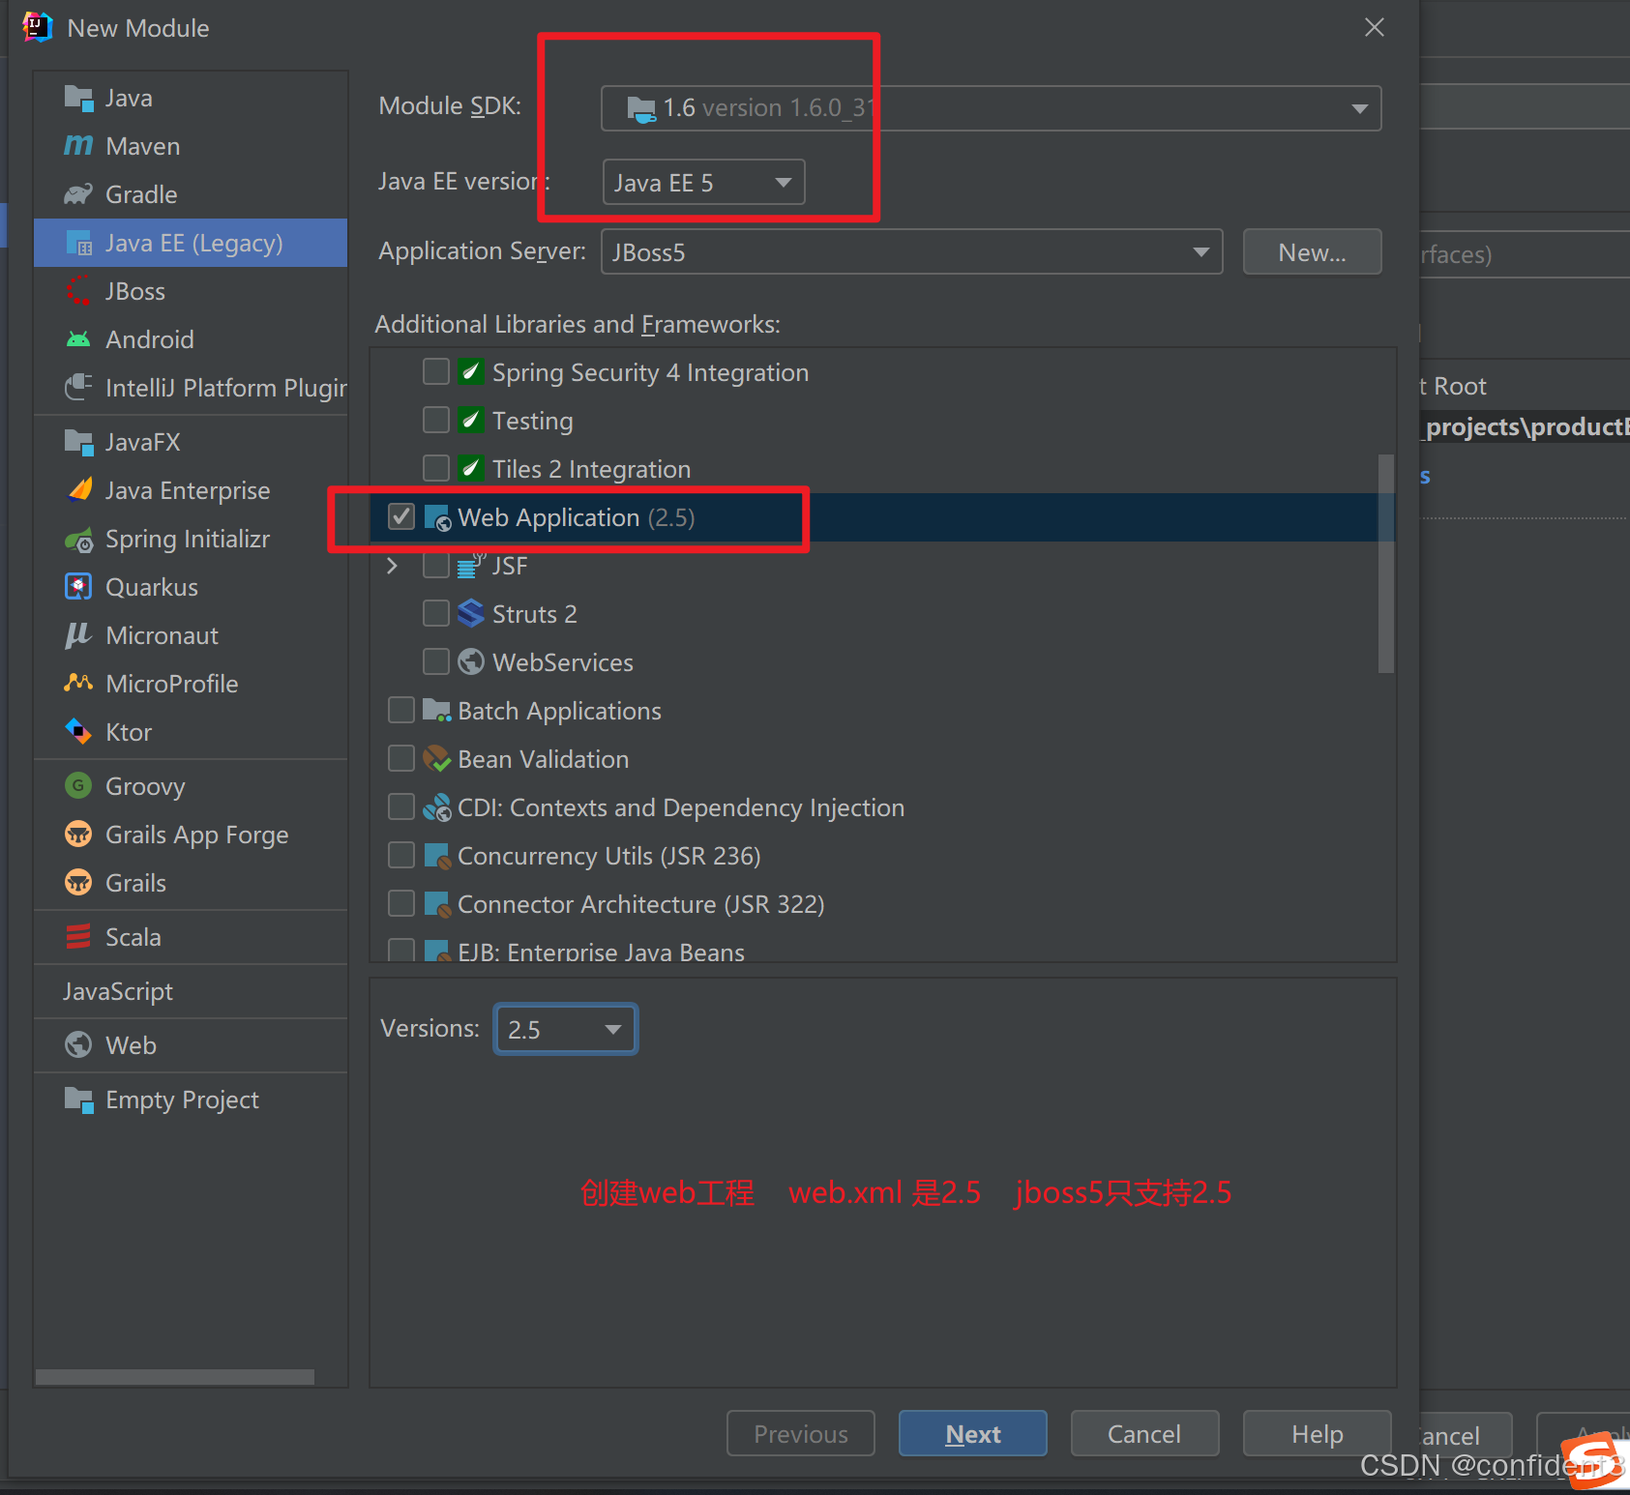Image resolution: width=1630 pixels, height=1495 pixels.
Task: Click the Java Enterprise flame icon
Action: (x=78, y=490)
